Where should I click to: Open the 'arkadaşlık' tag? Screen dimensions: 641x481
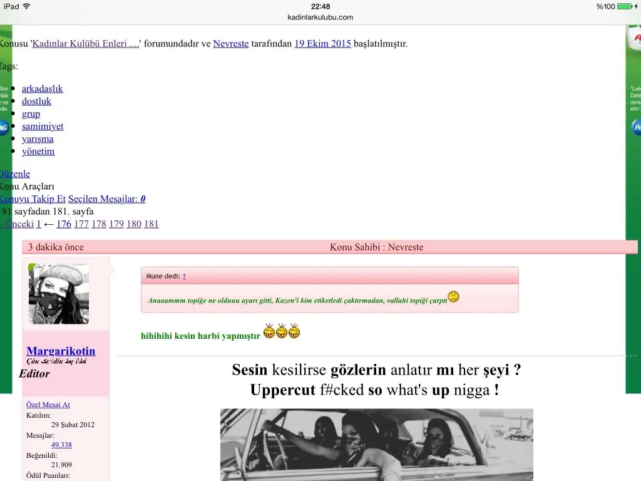42,88
